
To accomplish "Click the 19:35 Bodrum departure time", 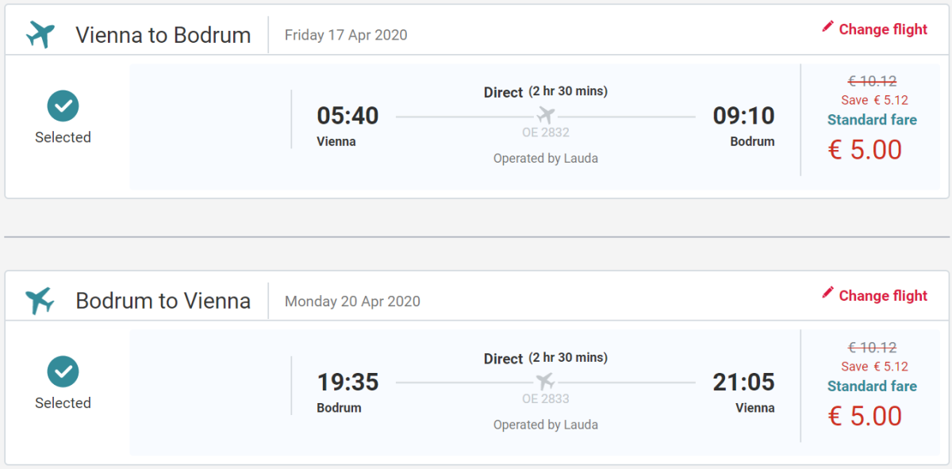I will (x=347, y=383).
